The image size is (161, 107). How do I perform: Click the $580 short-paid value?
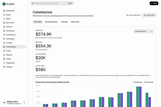coord(41,69)
